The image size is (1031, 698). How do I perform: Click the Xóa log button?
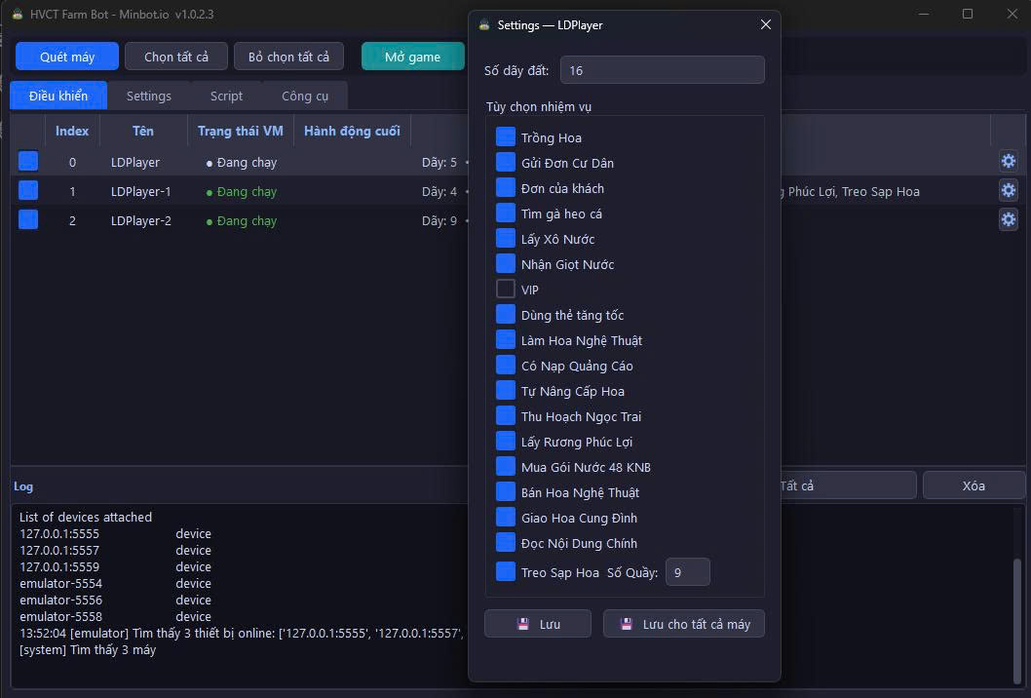[x=974, y=485]
